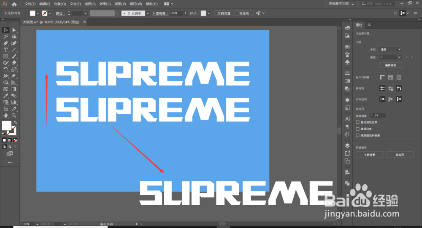Viewport: 422px width, 228px height.
Task: Toggle show rulers icon
Action: 382,78
